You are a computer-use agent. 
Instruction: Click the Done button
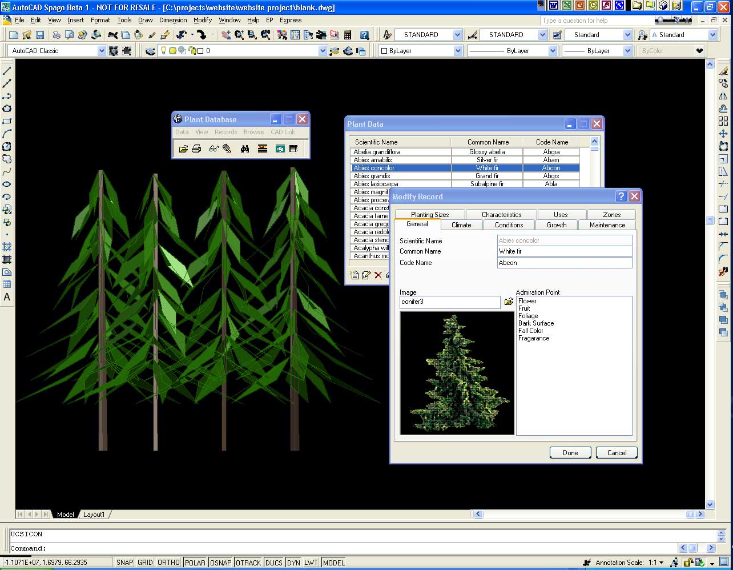570,453
